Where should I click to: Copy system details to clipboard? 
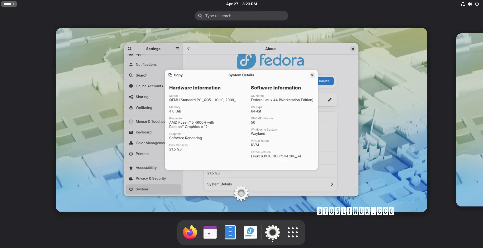click(x=176, y=75)
